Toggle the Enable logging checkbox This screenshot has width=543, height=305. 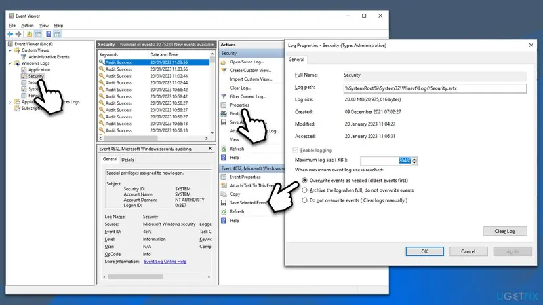tap(295, 150)
